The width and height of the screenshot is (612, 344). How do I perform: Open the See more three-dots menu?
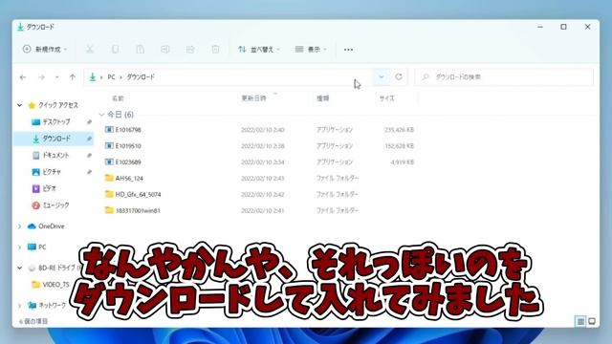coord(348,50)
